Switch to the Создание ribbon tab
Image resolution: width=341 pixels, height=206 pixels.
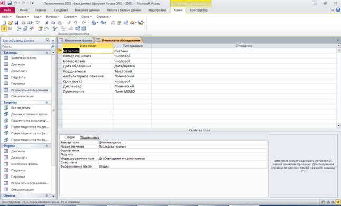coord(61,10)
